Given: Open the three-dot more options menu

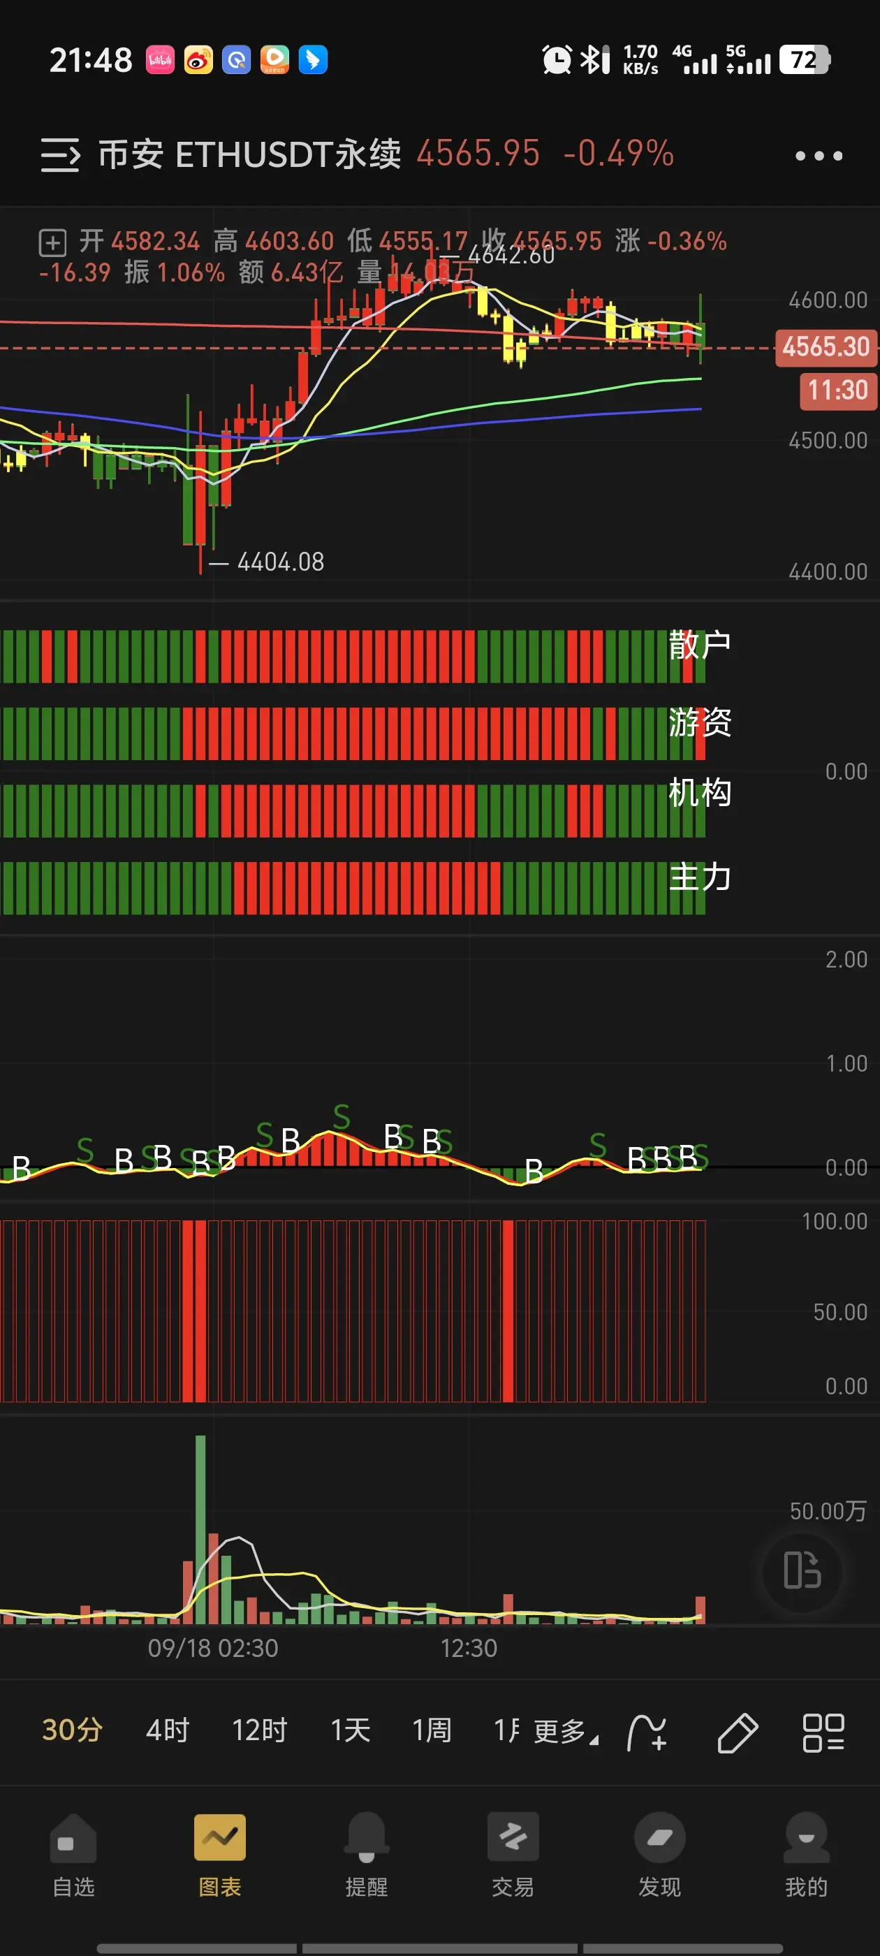Looking at the screenshot, I should click(x=819, y=156).
